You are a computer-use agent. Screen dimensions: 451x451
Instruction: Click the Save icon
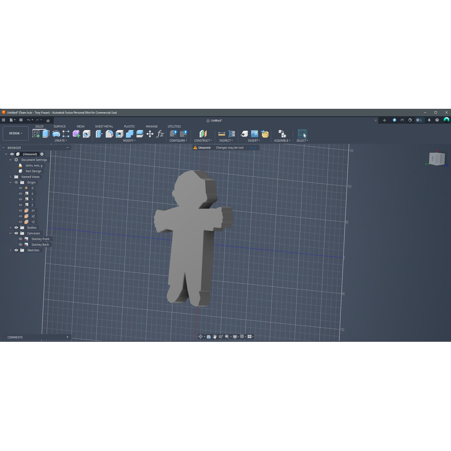pyautogui.click(x=21, y=120)
